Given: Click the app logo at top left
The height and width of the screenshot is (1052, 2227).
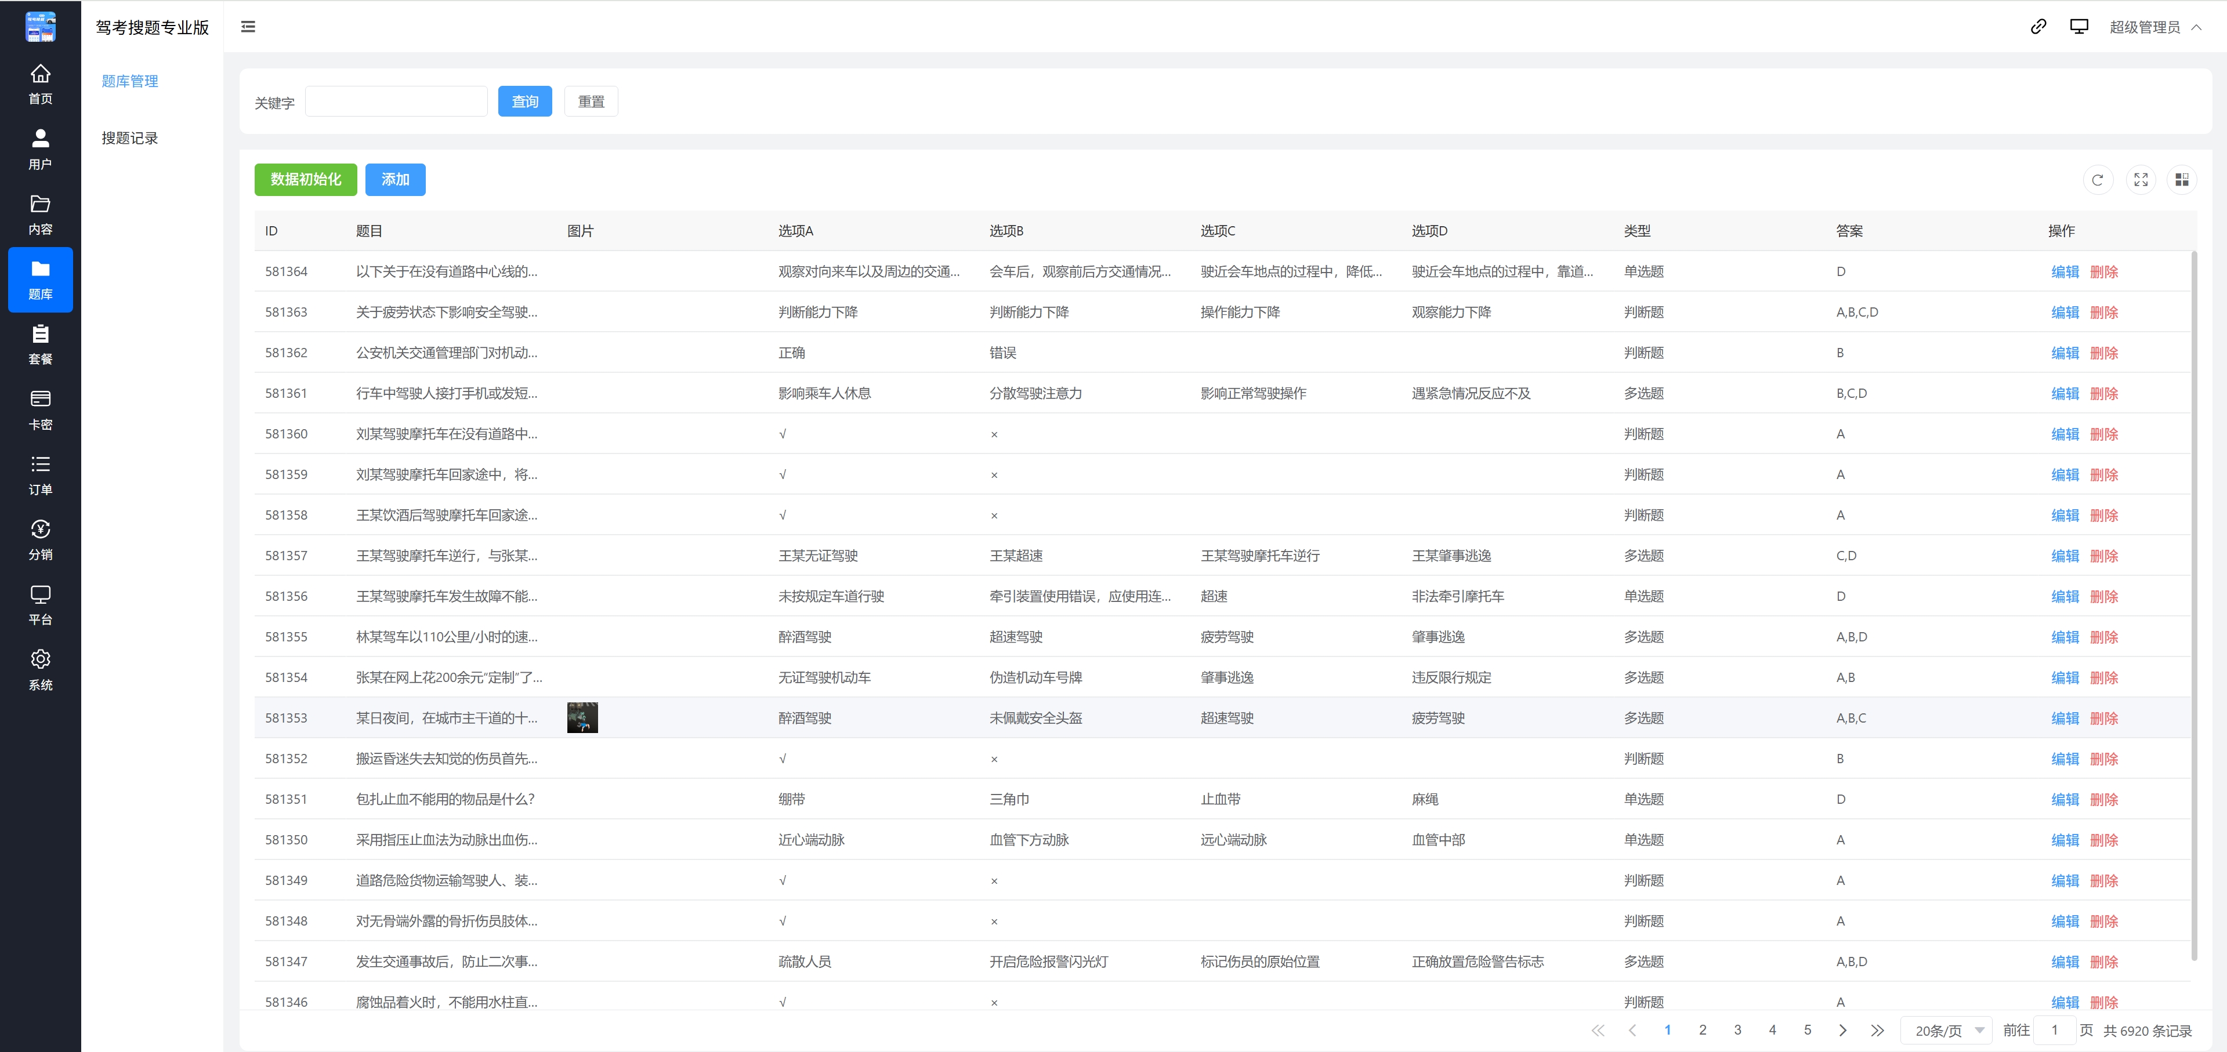Looking at the screenshot, I should (40, 27).
